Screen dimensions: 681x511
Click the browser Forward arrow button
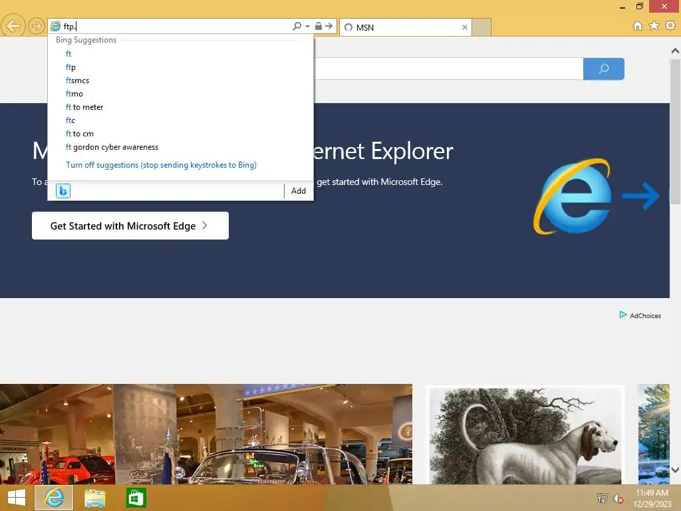[37, 27]
